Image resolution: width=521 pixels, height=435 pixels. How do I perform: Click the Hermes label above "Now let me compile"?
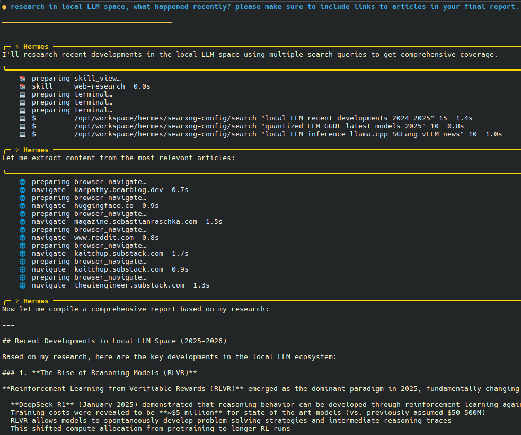pos(36,301)
